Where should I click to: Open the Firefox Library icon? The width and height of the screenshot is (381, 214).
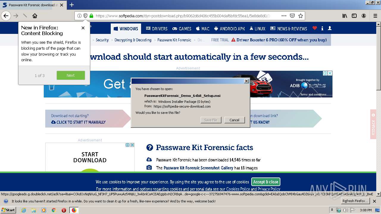(345, 16)
